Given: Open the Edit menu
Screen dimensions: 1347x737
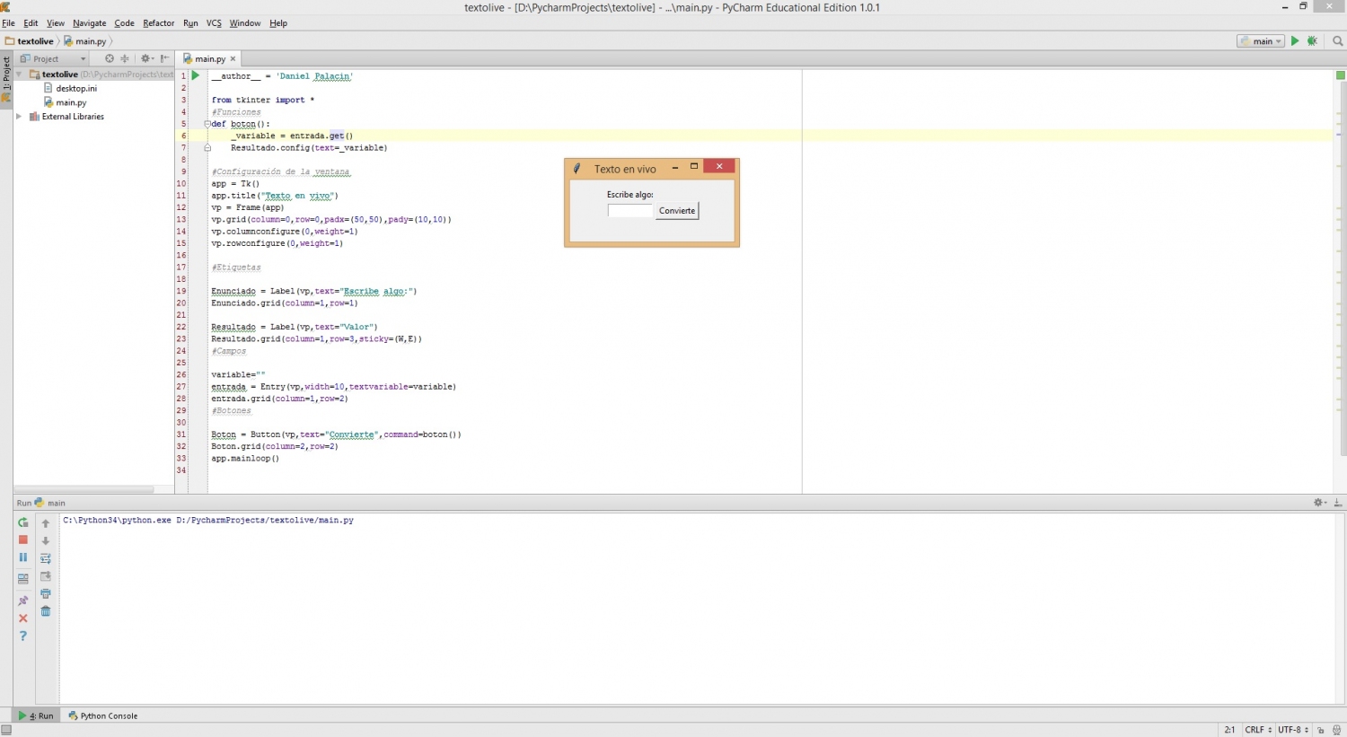Looking at the screenshot, I should (31, 23).
